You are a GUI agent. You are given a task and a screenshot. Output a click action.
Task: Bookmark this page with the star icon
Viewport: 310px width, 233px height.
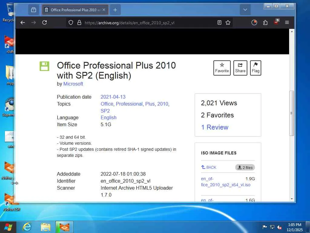[x=228, y=22]
